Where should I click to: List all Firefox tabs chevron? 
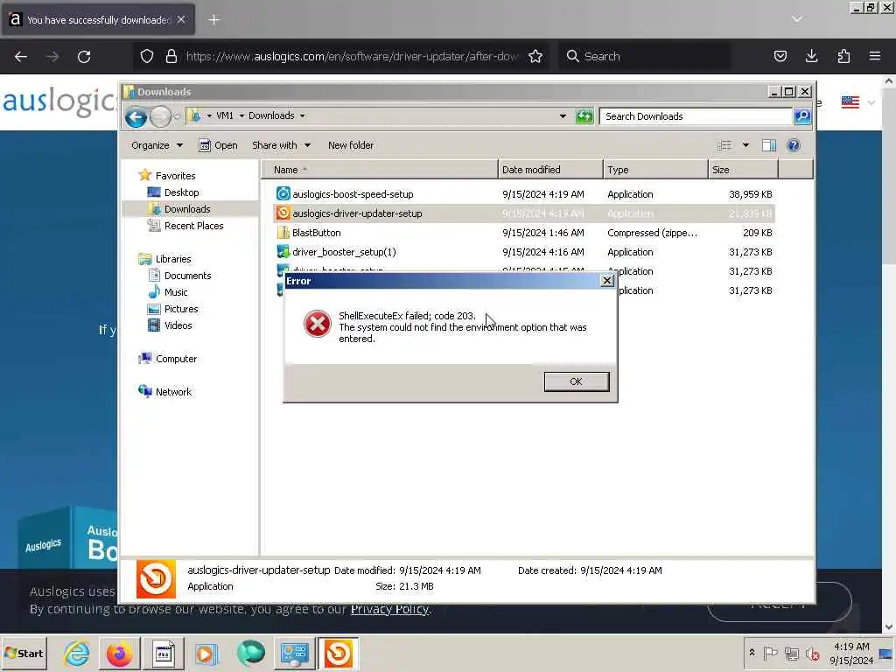[x=796, y=19]
